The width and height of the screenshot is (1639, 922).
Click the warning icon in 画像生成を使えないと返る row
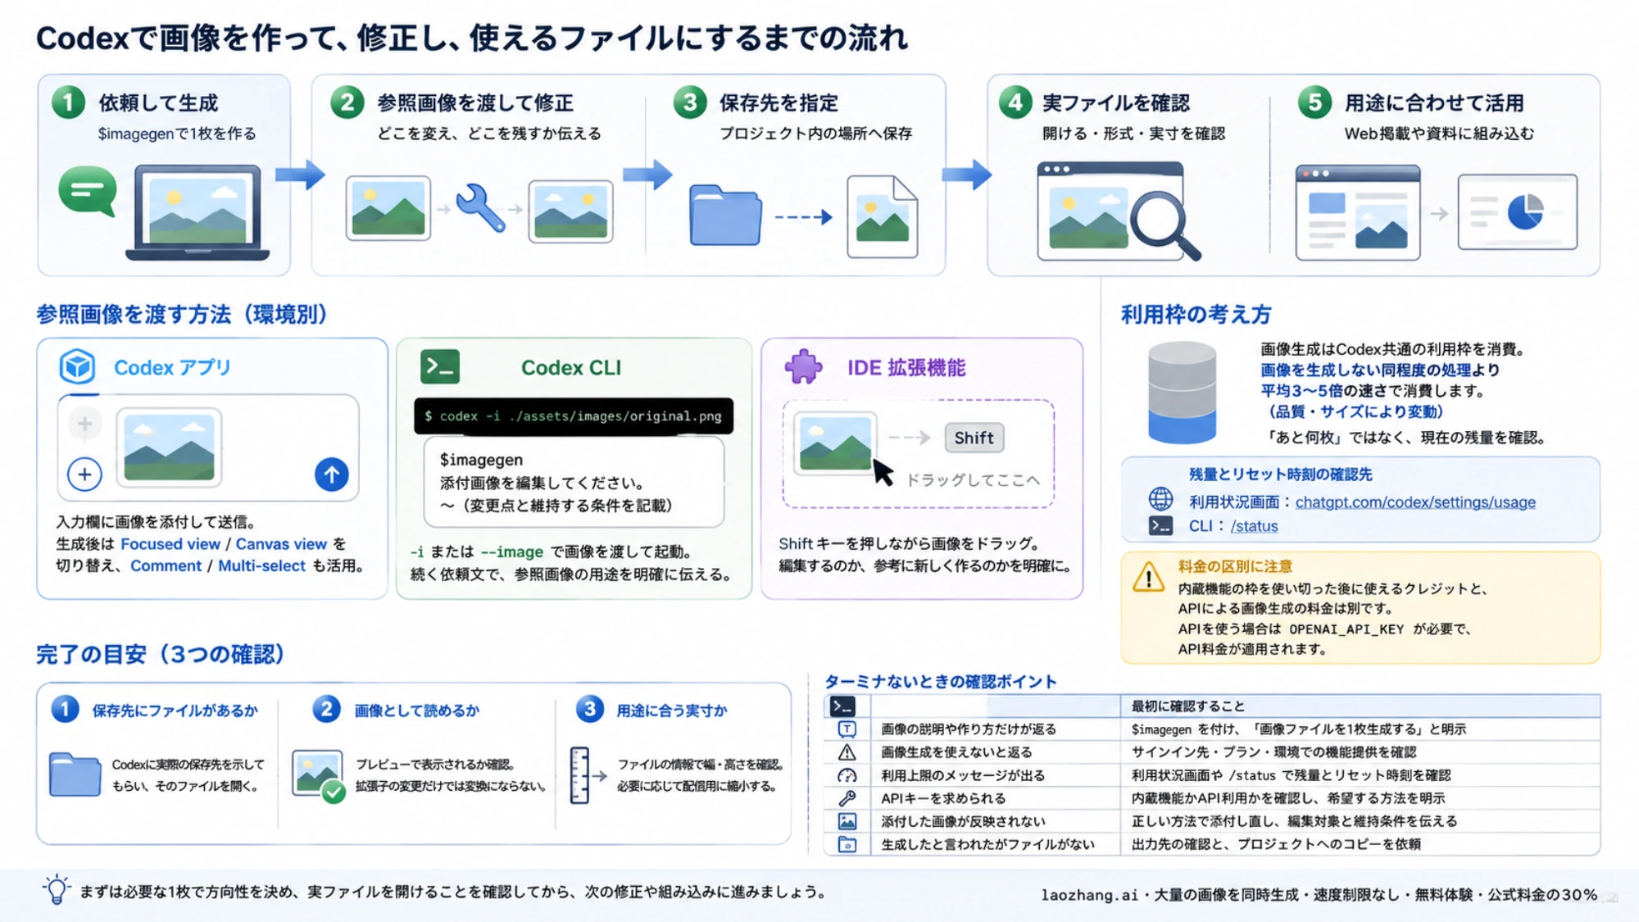click(x=847, y=752)
